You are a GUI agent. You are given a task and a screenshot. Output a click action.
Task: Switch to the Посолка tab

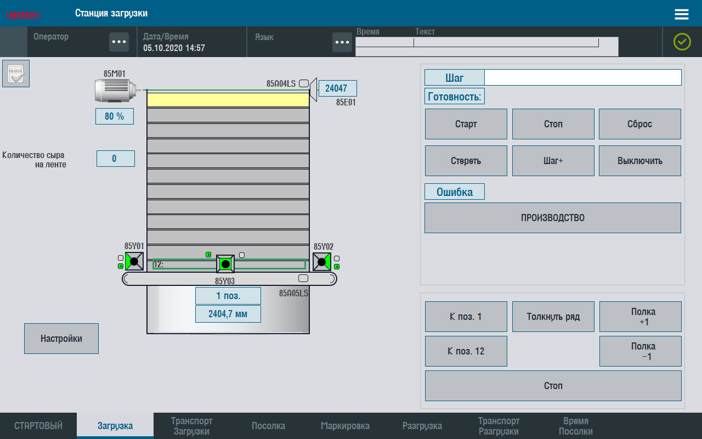point(268,426)
